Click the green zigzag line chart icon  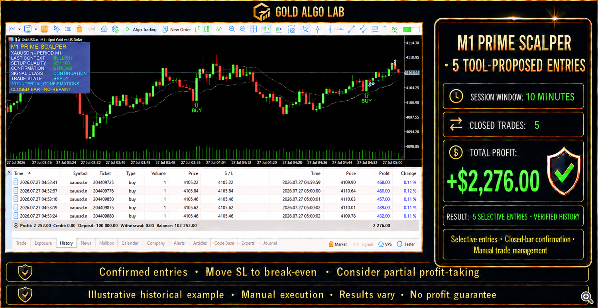(x=219, y=29)
